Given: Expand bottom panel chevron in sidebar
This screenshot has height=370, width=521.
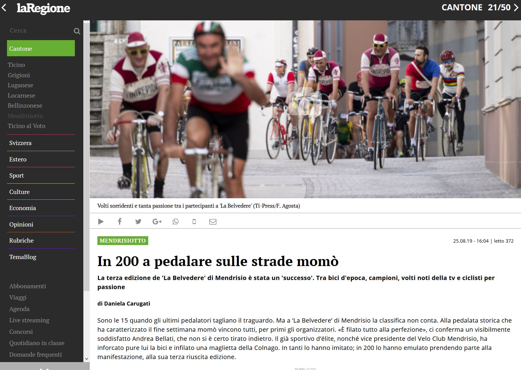Looking at the screenshot, I should (44, 368).
